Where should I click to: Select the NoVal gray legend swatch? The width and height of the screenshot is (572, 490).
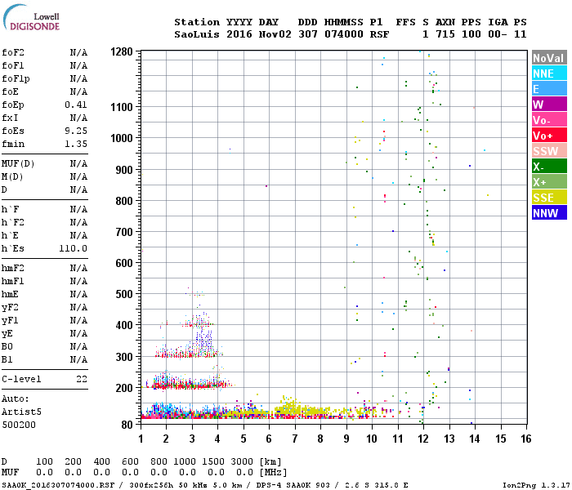549,58
